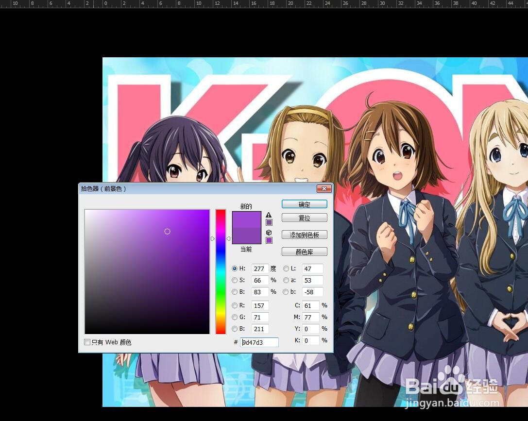The height and width of the screenshot is (421, 528).
Task: Select the L lightness radio button
Action: 286,269
